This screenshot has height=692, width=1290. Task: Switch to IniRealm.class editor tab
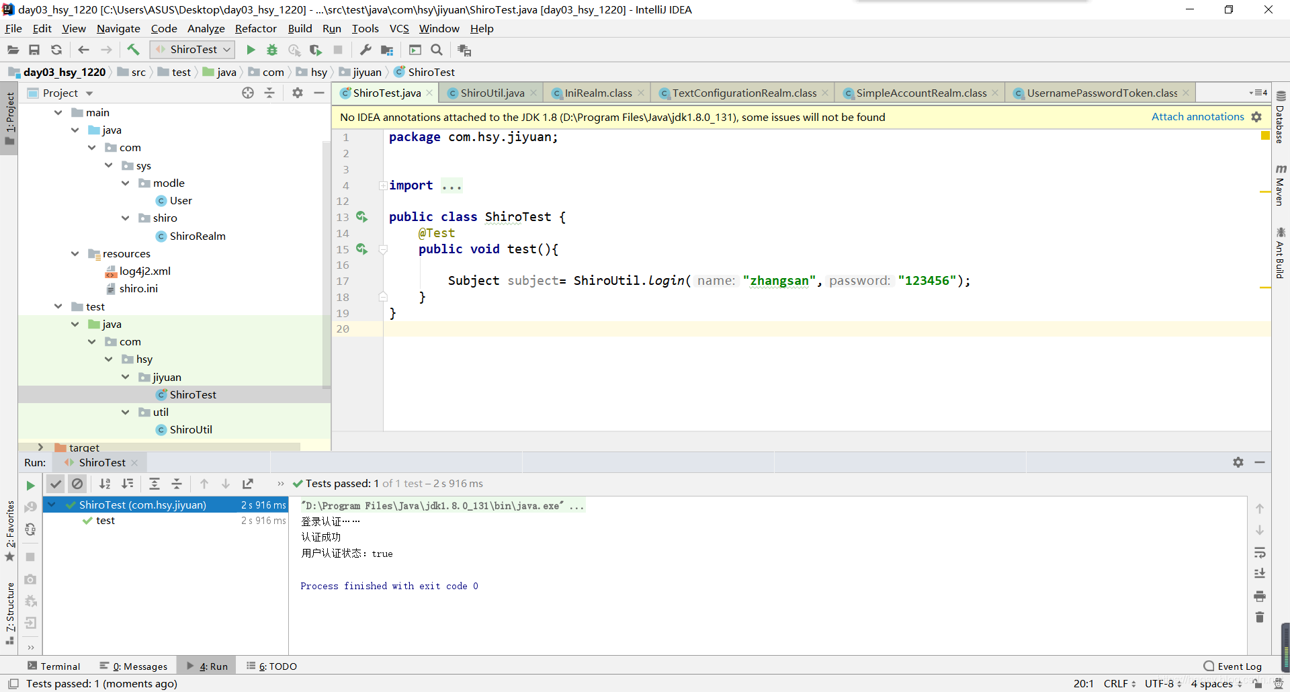point(598,93)
